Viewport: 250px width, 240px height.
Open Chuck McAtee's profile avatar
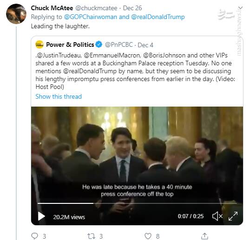(x=16, y=14)
